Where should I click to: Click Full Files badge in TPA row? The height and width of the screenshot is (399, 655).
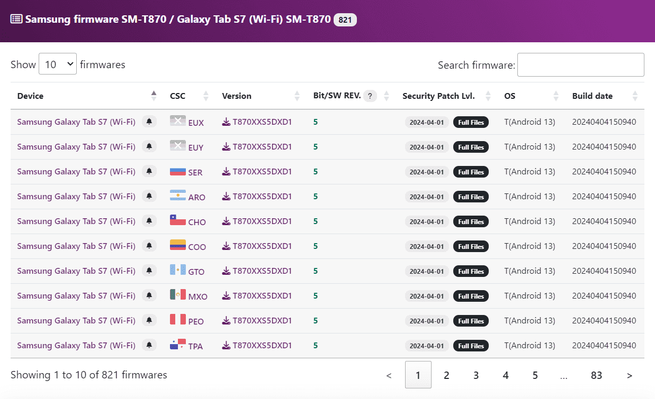471,346
